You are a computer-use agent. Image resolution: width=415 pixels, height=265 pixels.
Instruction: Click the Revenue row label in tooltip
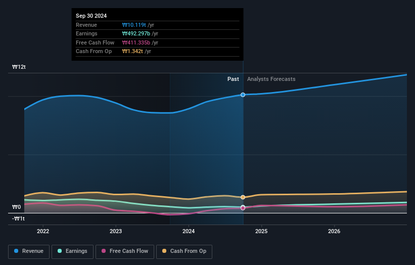86,25
